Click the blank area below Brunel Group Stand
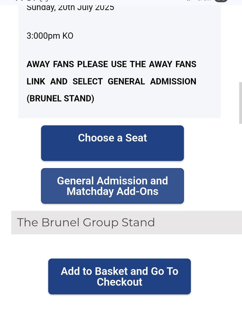Screen dimensions: 242x336 pos(126,247)
